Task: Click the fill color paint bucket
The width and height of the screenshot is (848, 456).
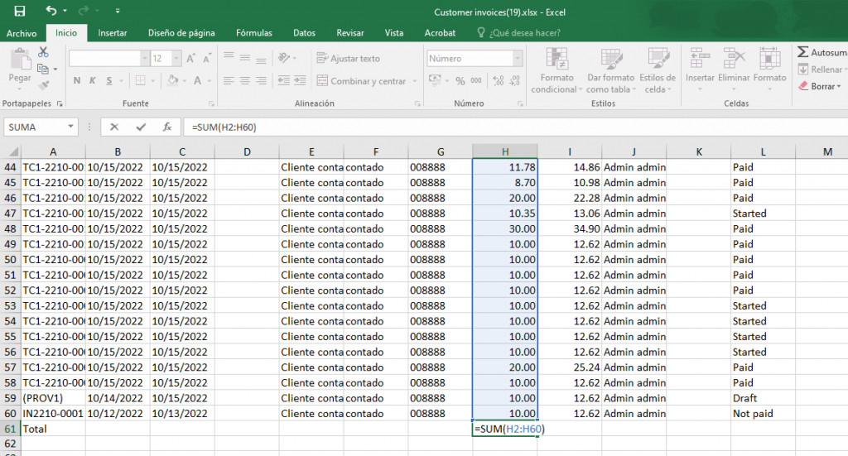Action: (x=172, y=81)
